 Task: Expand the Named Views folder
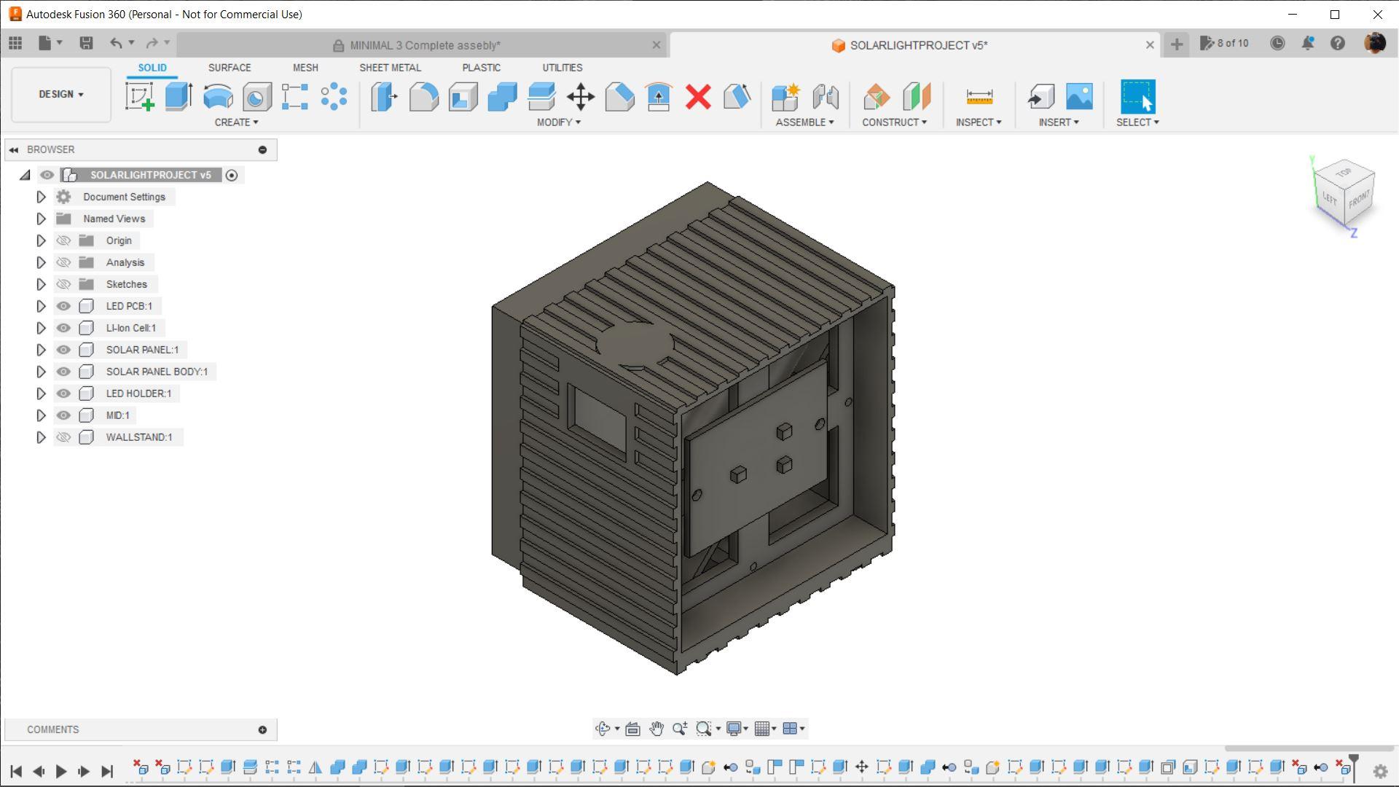click(x=41, y=219)
